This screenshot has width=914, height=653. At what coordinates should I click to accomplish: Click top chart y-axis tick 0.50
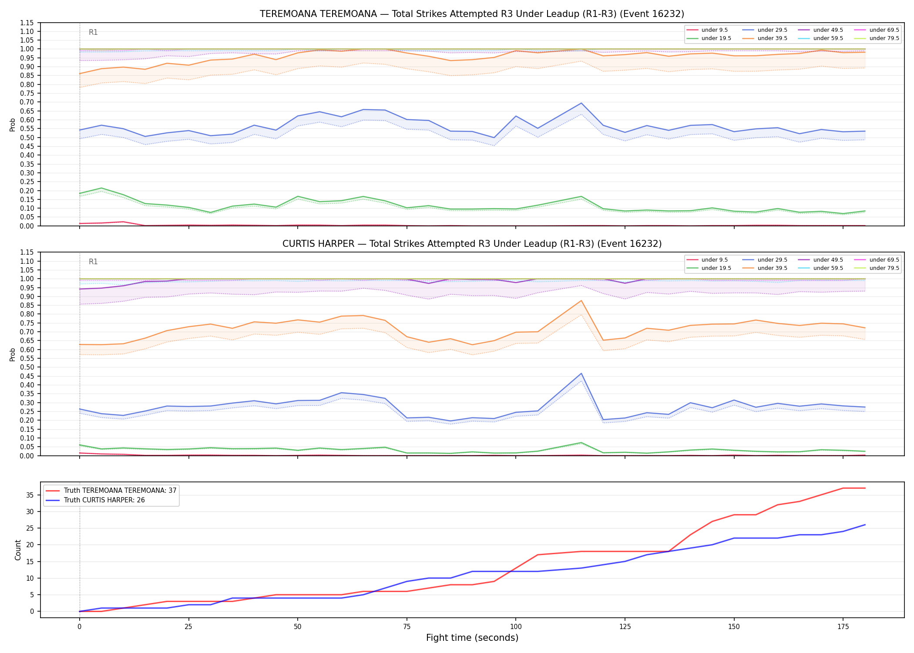(27, 138)
